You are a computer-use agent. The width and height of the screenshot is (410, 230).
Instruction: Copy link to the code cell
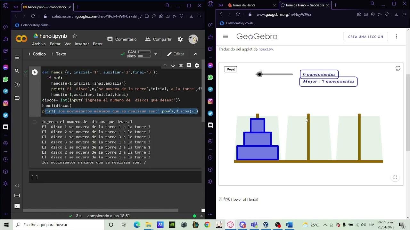[x=181, y=65]
